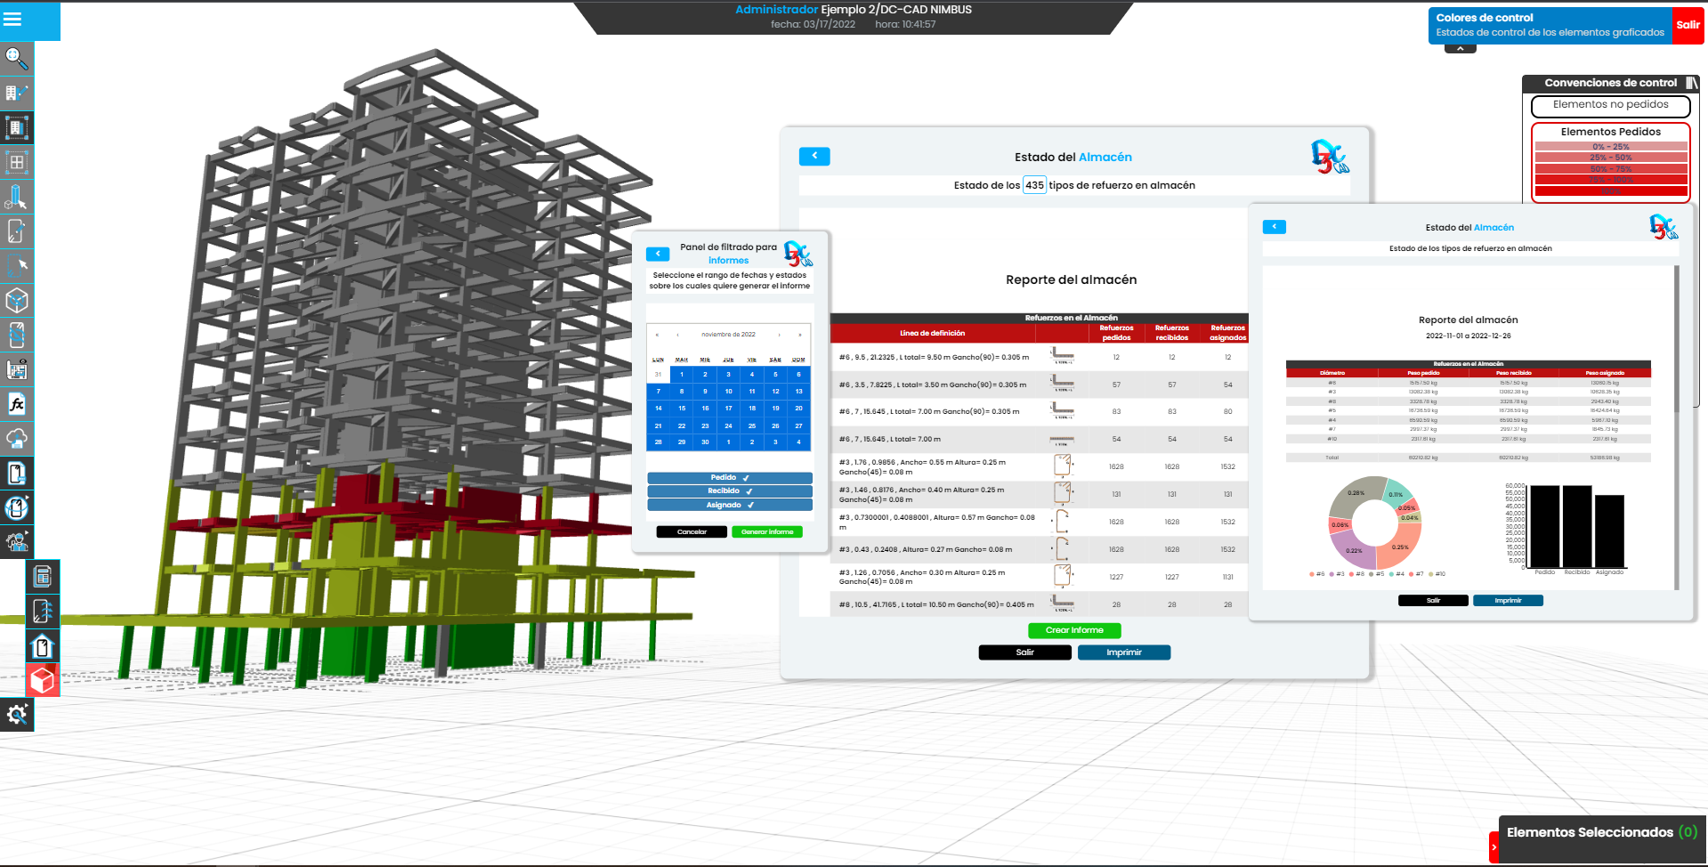Select the red 3D cube icon
1708x867 pixels.
click(x=42, y=681)
